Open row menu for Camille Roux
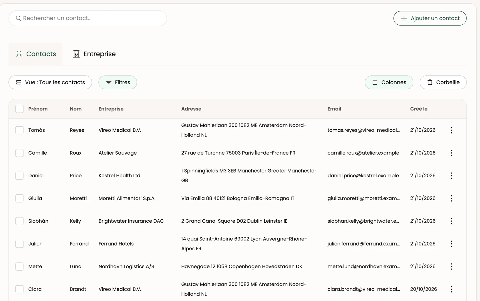Image resolution: width=480 pixels, height=301 pixels. 451,153
